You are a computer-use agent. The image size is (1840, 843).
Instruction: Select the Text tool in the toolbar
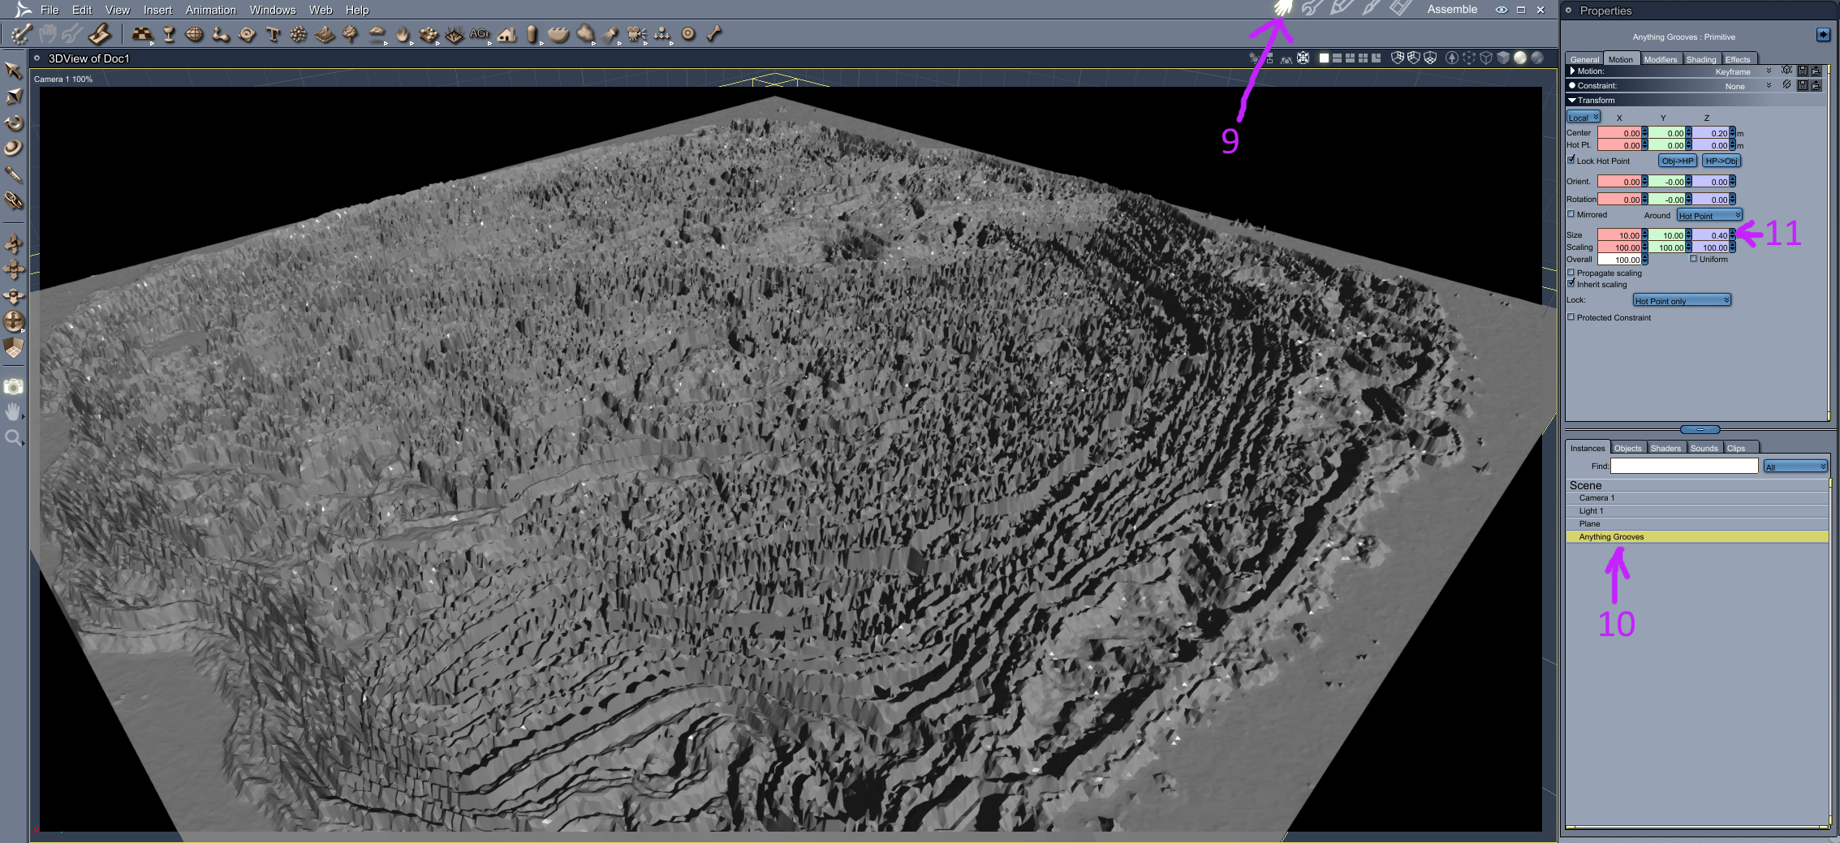tap(273, 34)
